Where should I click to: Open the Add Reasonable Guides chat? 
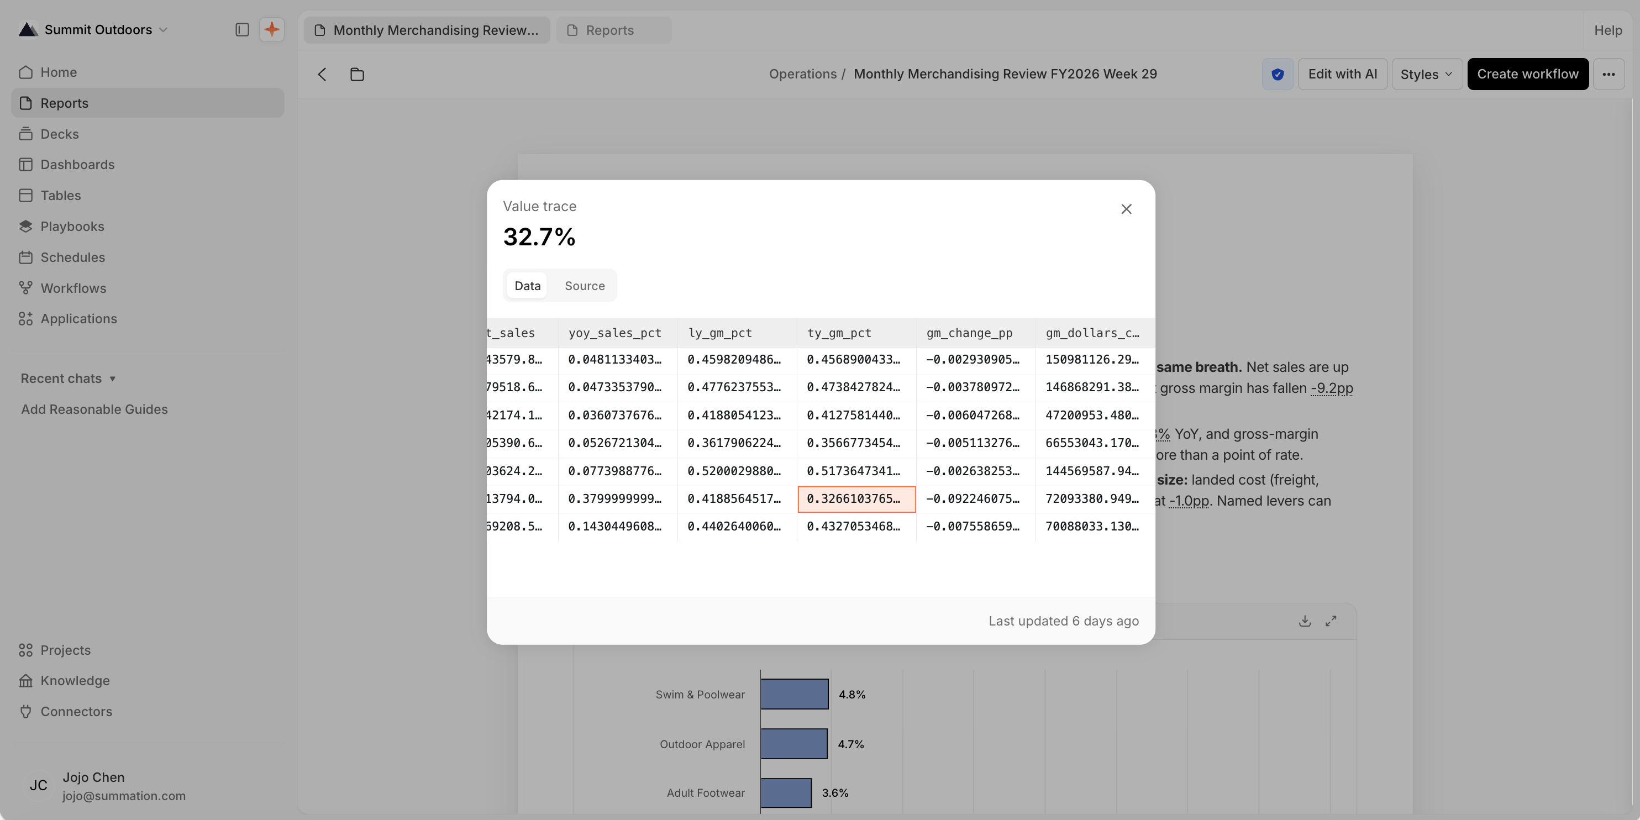click(94, 409)
